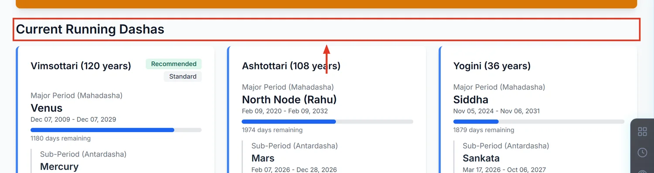Select the Sankata sub-period entry

[x=481, y=158]
